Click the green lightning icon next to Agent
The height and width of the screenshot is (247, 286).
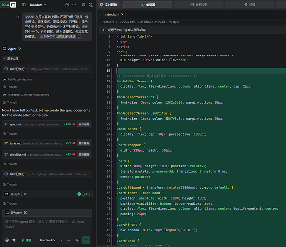(x=20, y=49)
